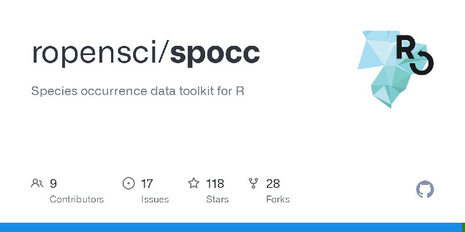Open the GitHub Octocat logo
This screenshot has width=465, height=232.
425,190
